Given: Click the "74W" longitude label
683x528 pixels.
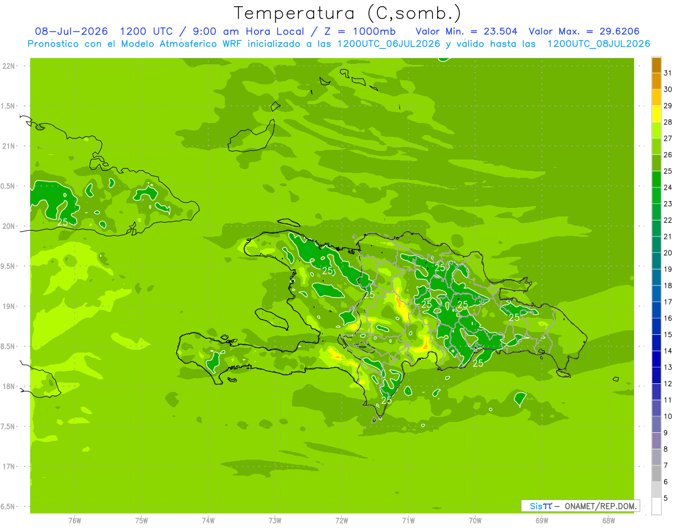Looking at the screenshot, I should click(x=208, y=520).
